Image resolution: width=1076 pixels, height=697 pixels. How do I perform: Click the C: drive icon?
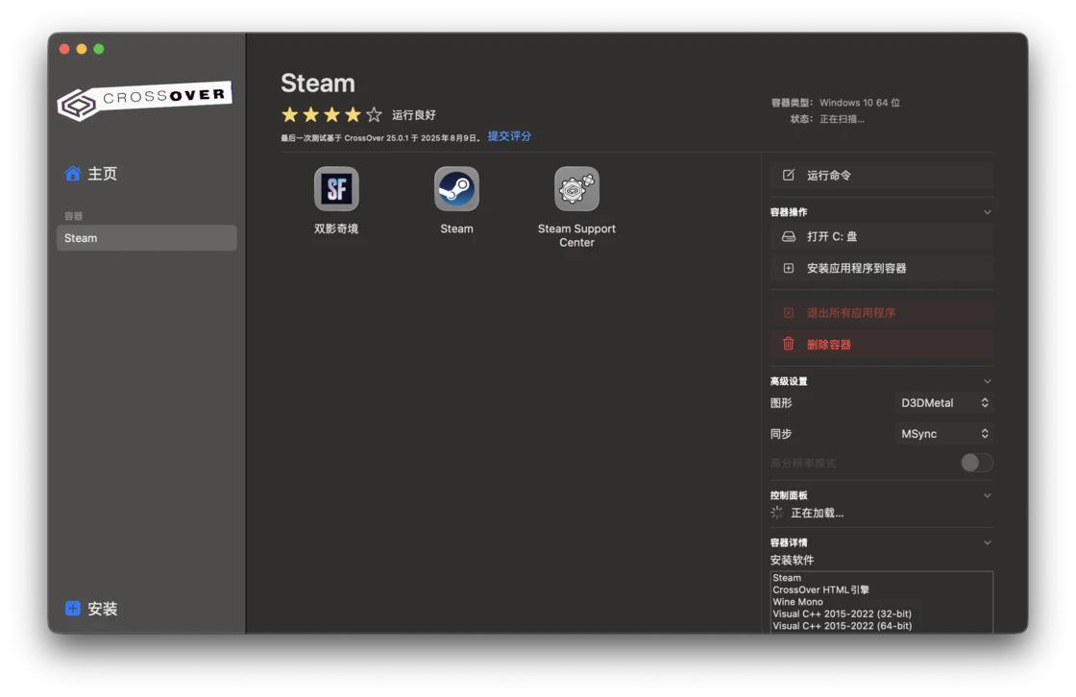point(789,236)
